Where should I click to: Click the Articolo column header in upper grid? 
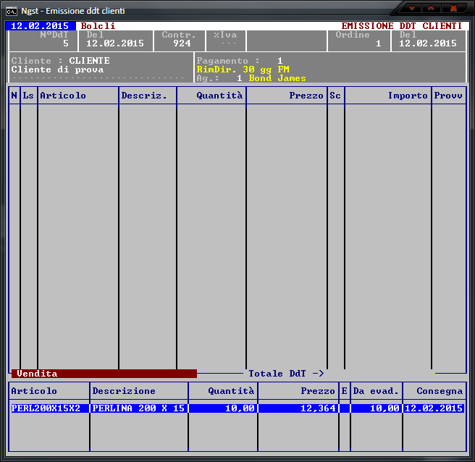(x=63, y=96)
